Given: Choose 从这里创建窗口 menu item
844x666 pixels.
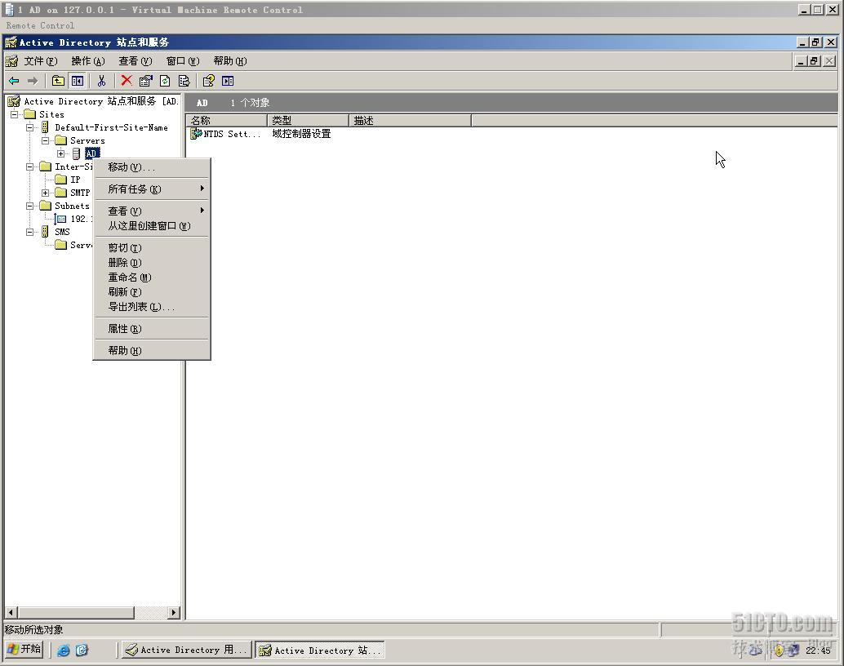Looking at the screenshot, I should click(x=152, y=226).
